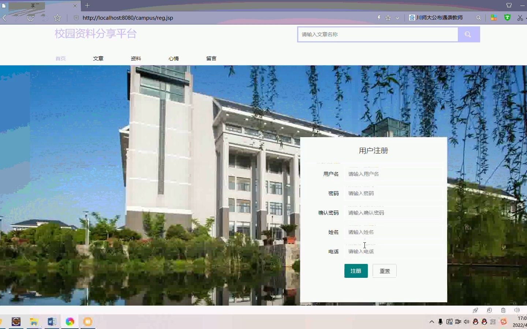This screenshot has height=329, width=527.
Task: Open QQ from the system tray
Action: point(475,322)
